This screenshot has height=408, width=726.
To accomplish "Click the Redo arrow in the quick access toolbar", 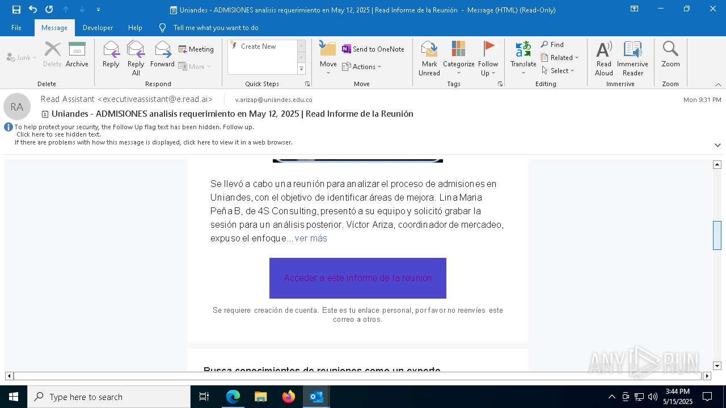I will point(49,10).
